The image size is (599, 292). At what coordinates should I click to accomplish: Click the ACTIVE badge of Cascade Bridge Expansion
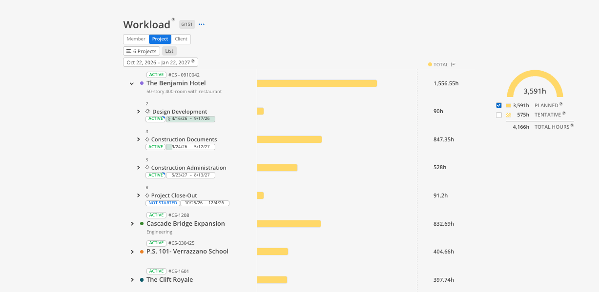click(x=156, y=215)
